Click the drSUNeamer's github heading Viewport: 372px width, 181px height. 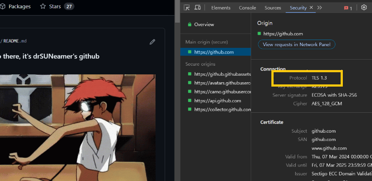[66, 57]
